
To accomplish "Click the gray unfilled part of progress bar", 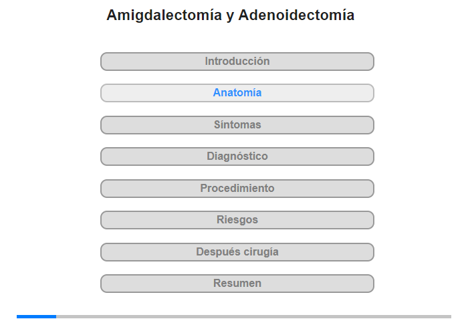I will [253, 316].
